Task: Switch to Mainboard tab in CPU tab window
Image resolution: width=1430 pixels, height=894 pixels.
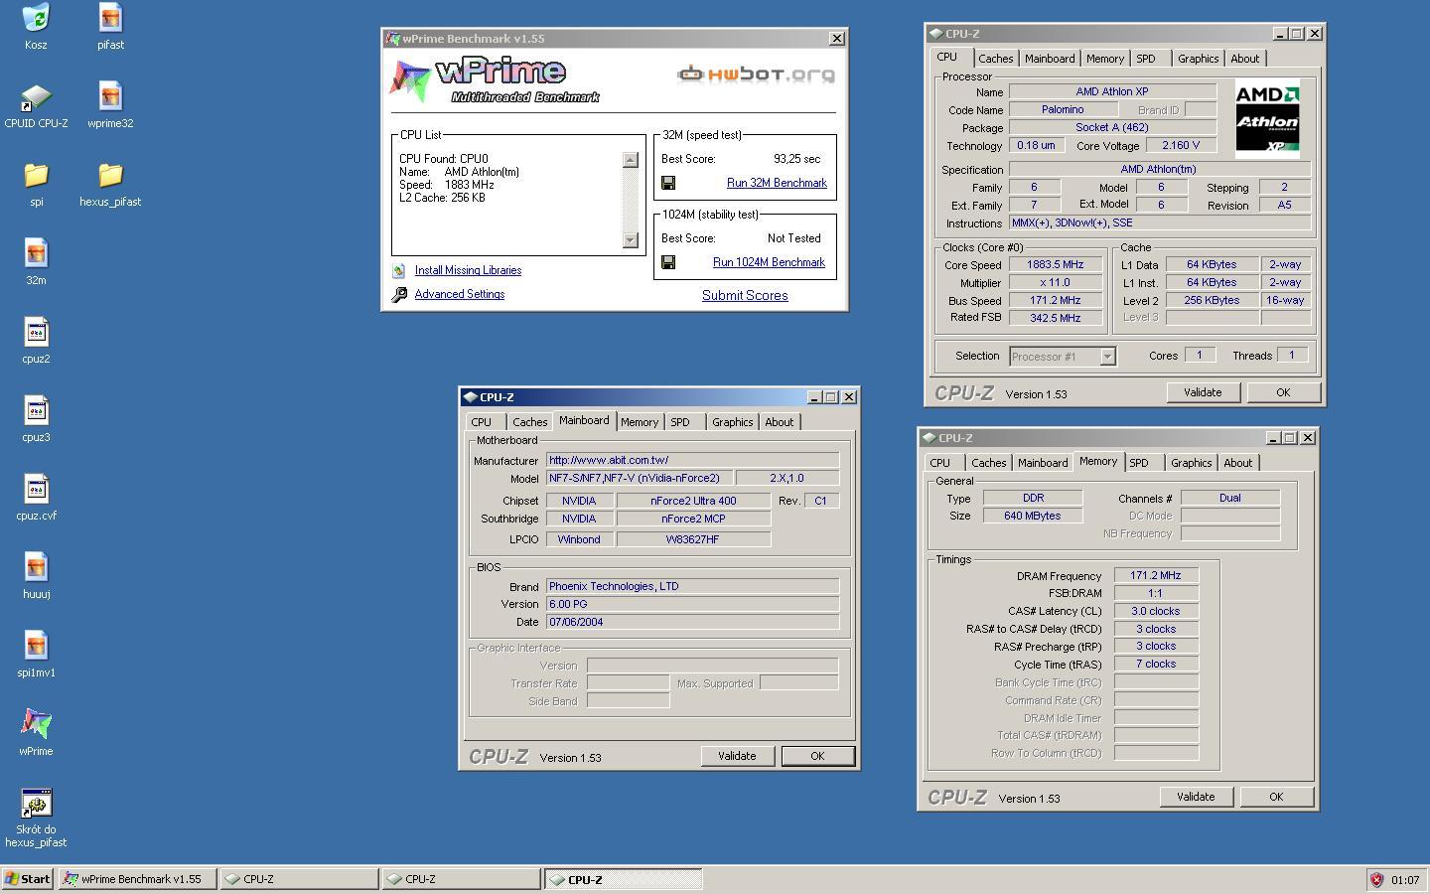Action: pyautogui.click(x=1050, y=59)
